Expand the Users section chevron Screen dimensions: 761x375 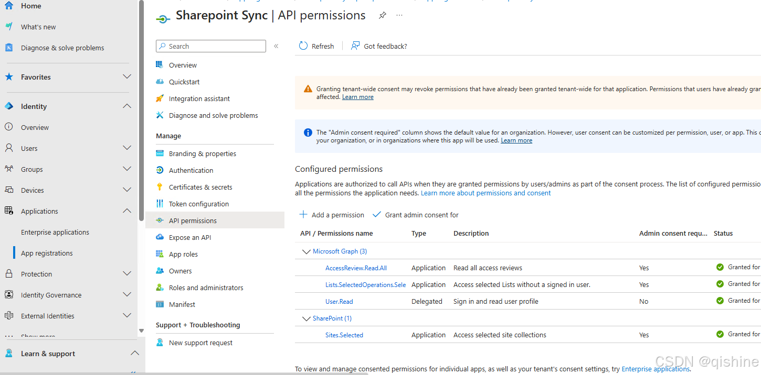(127, 148)
